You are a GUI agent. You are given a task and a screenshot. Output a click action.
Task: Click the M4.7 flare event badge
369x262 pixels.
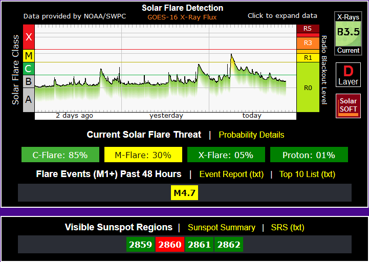coord(184,193)
